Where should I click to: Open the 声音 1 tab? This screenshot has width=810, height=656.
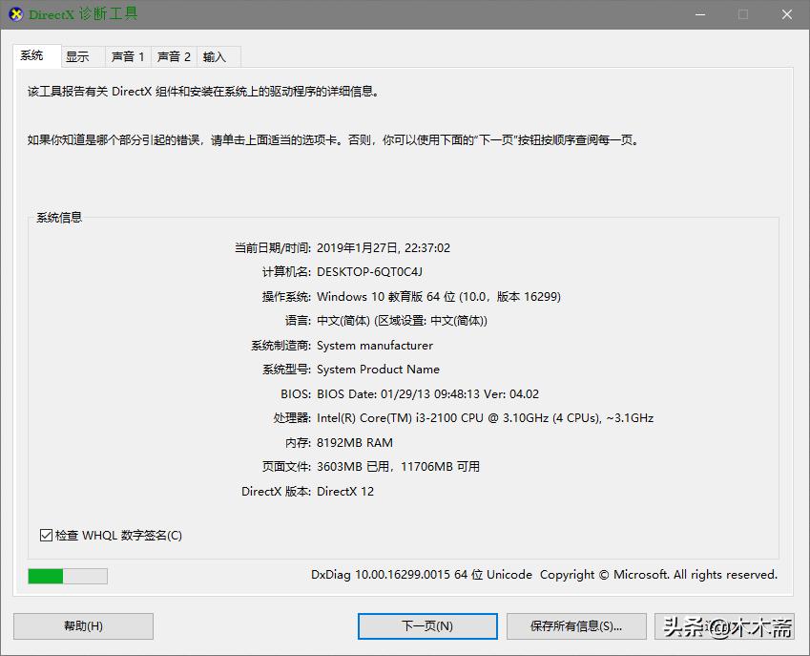tap(127, 56)
